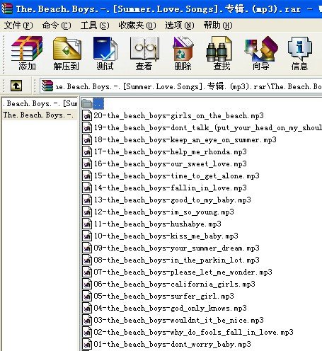Click the file icon of 08-in_the_parkin_lot.mp3
This screenshot has height=351, width=322.
[87, 260]
